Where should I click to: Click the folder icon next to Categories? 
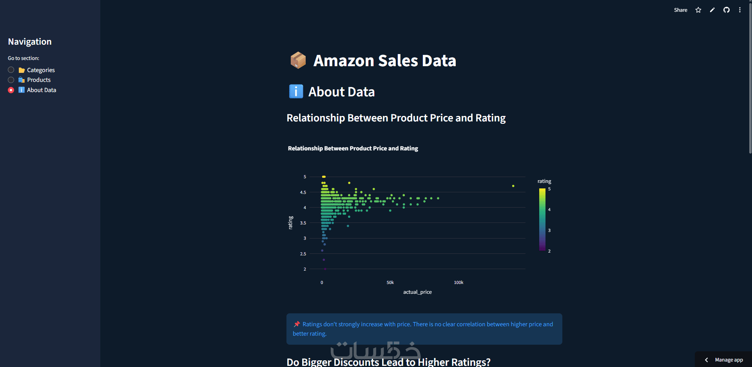pos(22,71)
